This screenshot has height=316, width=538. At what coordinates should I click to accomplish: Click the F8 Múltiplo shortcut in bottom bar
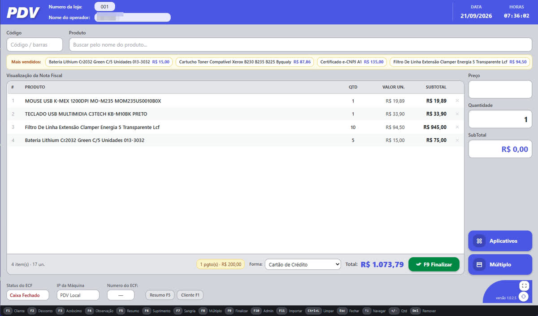pyautogui.click(x=210, y=311)
